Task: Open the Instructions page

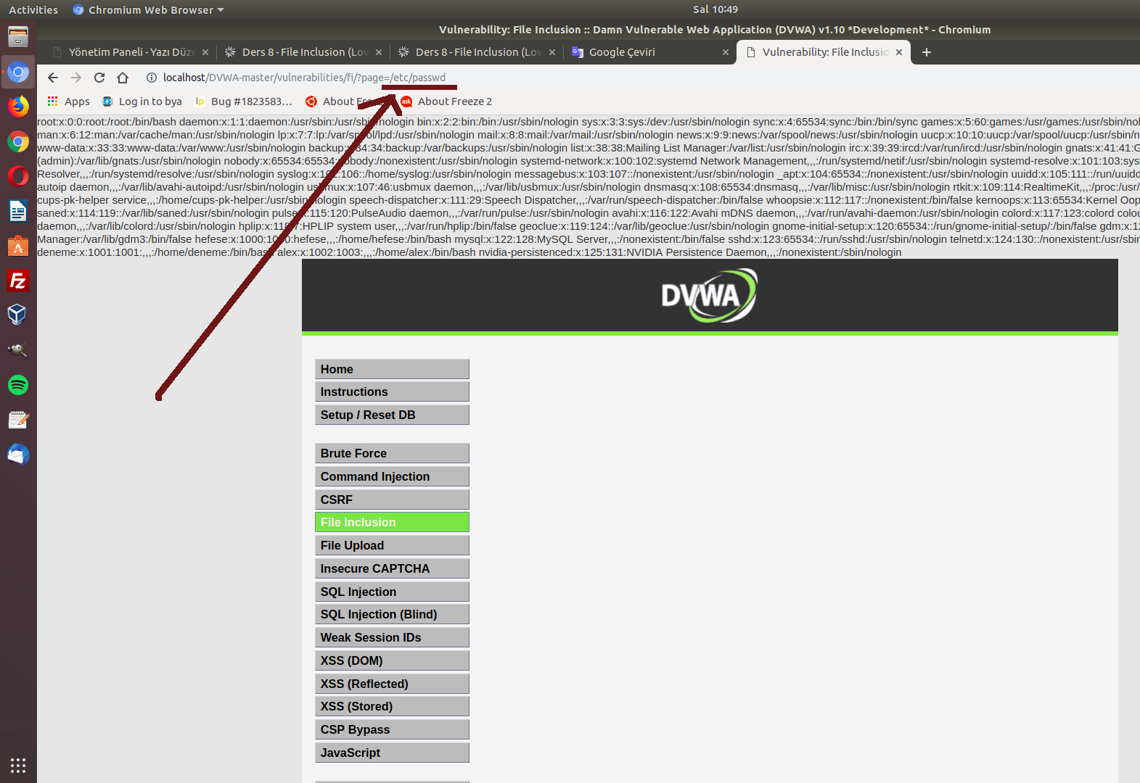Action: (392, 391)
